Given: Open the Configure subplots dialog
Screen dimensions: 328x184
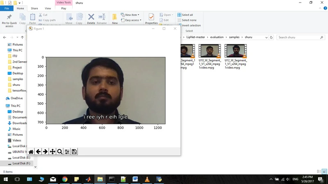Looking at the screenshot, I should point(67,152).
